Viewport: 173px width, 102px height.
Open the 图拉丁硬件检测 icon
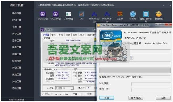pos(146,14)
